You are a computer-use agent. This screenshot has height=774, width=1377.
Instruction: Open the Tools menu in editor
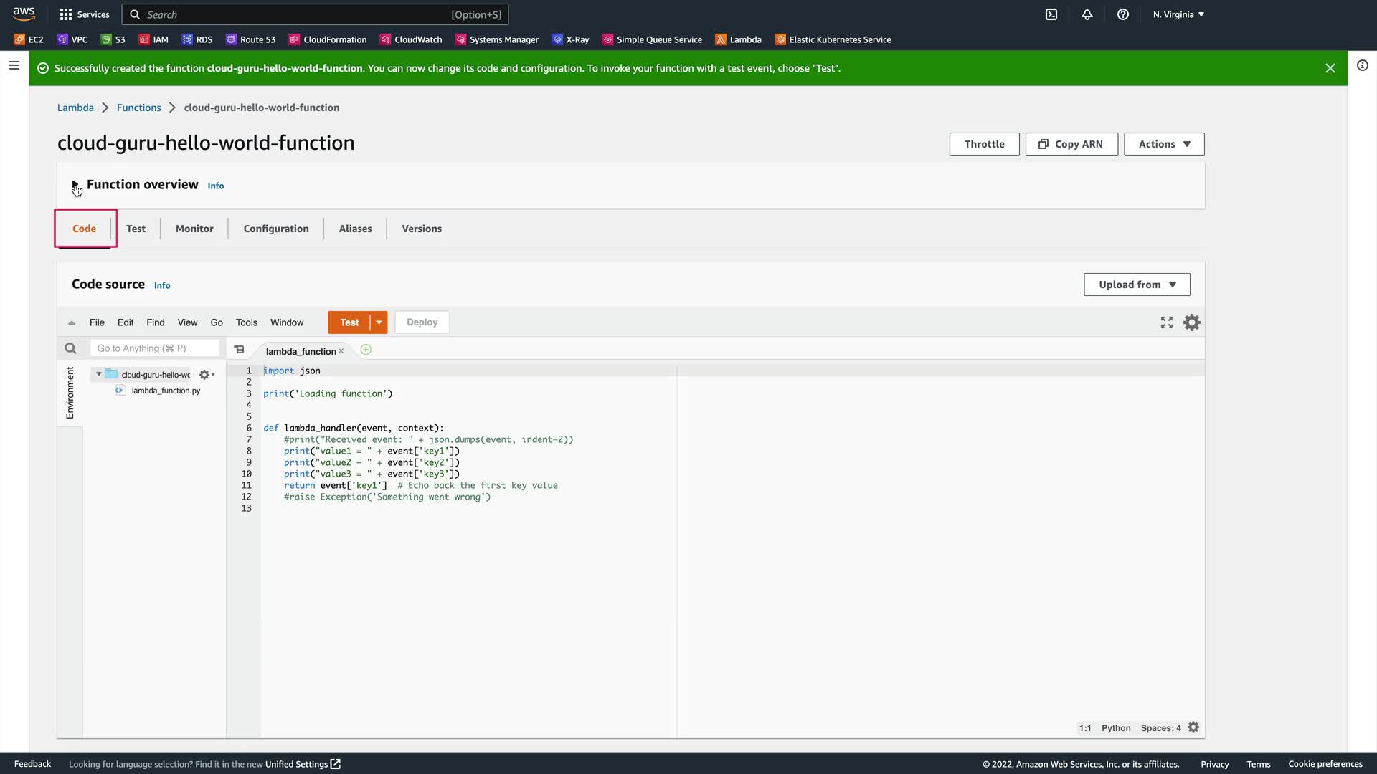[246, 322]
